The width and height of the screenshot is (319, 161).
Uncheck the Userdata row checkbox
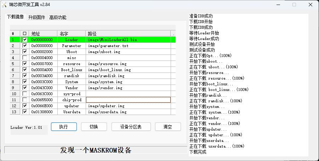pyautogui.click(x=24, y=112)
